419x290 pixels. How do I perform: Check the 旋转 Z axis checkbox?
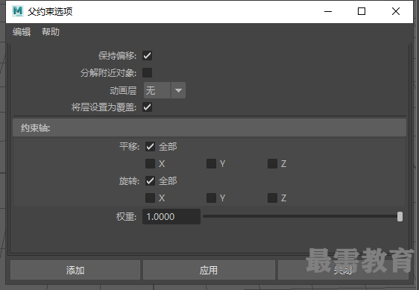[x=272, y=198]
